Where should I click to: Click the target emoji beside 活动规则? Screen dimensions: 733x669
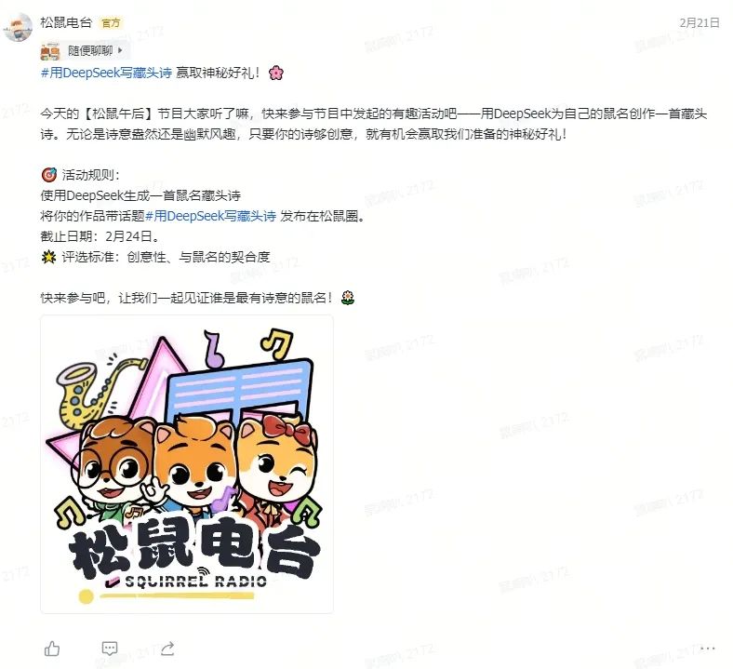point(49,175)
